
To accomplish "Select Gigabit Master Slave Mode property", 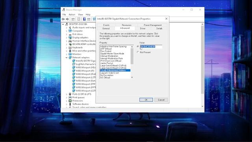I will click(x=112, y=54).
